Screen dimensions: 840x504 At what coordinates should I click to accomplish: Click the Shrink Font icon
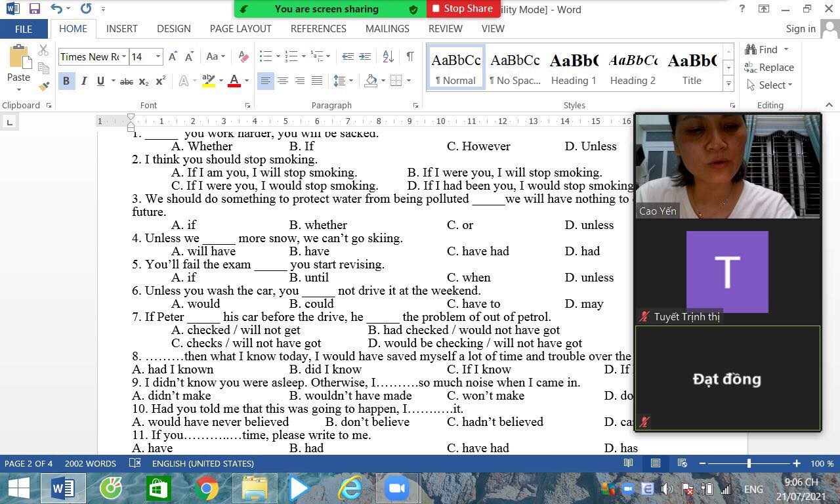(x=189, y=56)
